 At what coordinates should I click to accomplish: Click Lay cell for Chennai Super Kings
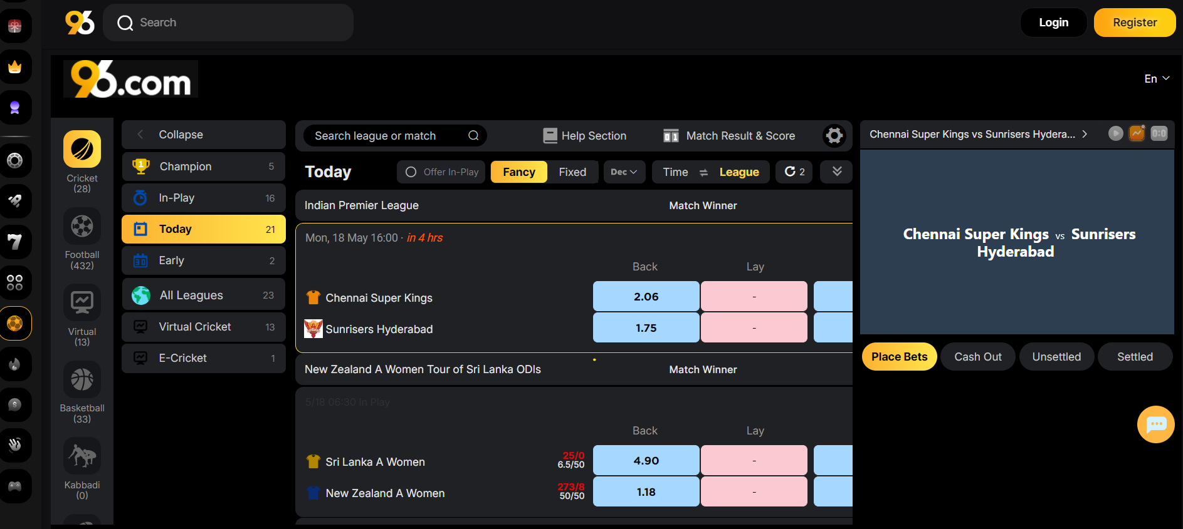point(754,297)
